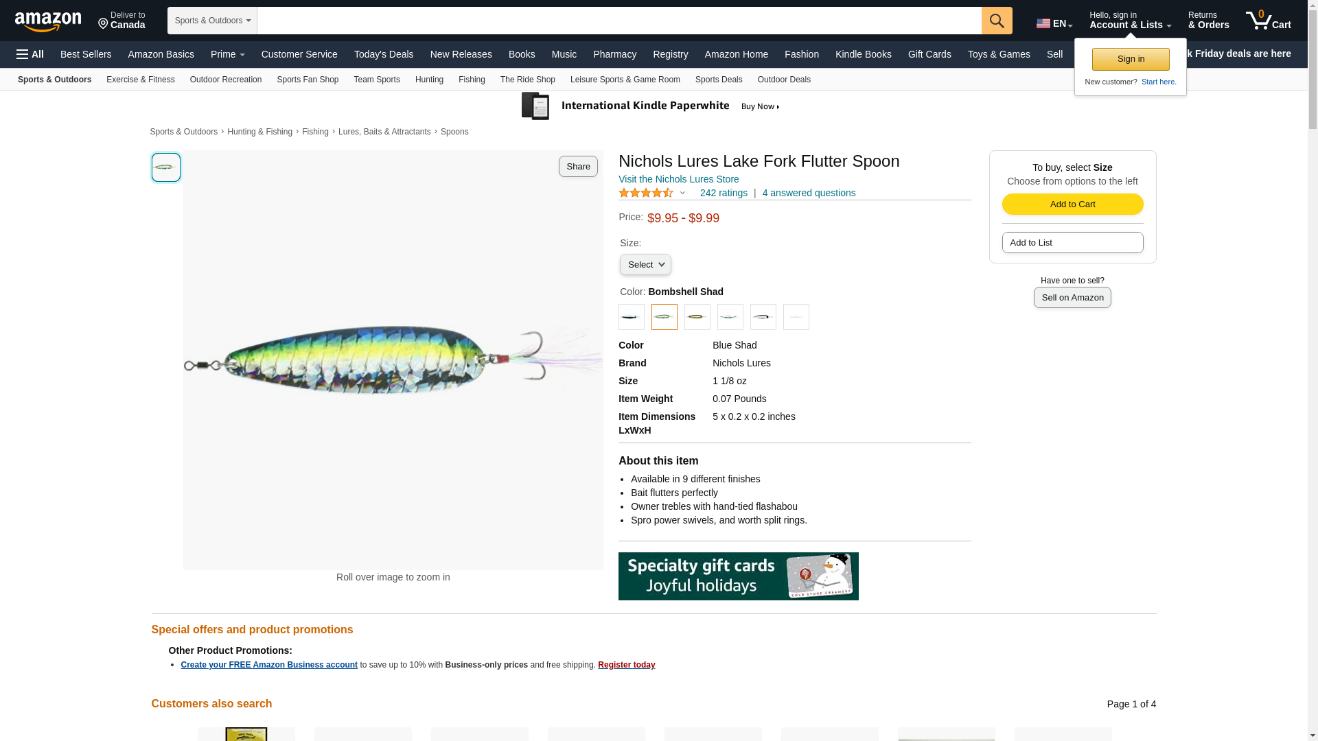The width and height of the screenshot is (1318, 741).
Task: Click the Amazon logo
Action: point(48,22)
